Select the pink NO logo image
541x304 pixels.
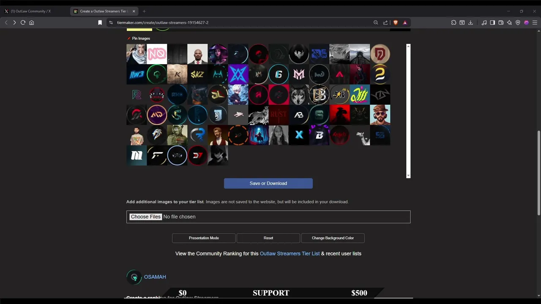pyautogui.click(x=157, y=54)
